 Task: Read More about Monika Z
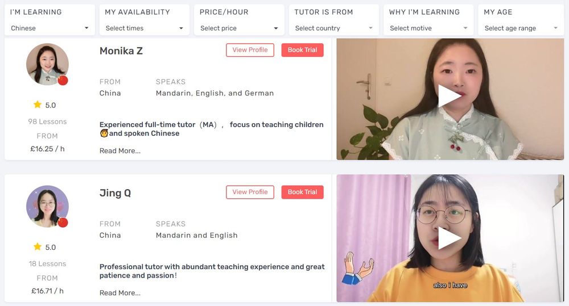click(119, 150)
